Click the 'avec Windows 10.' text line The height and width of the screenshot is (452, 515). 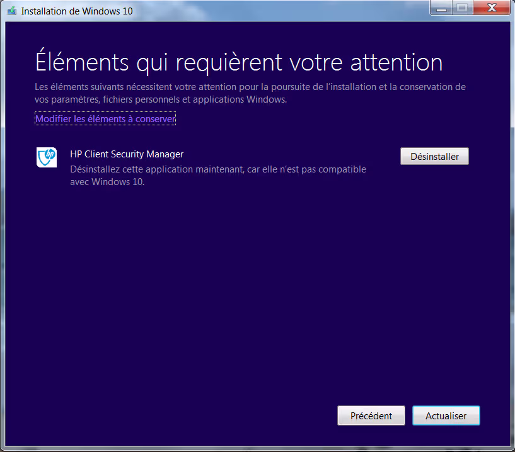click(107, 182)
